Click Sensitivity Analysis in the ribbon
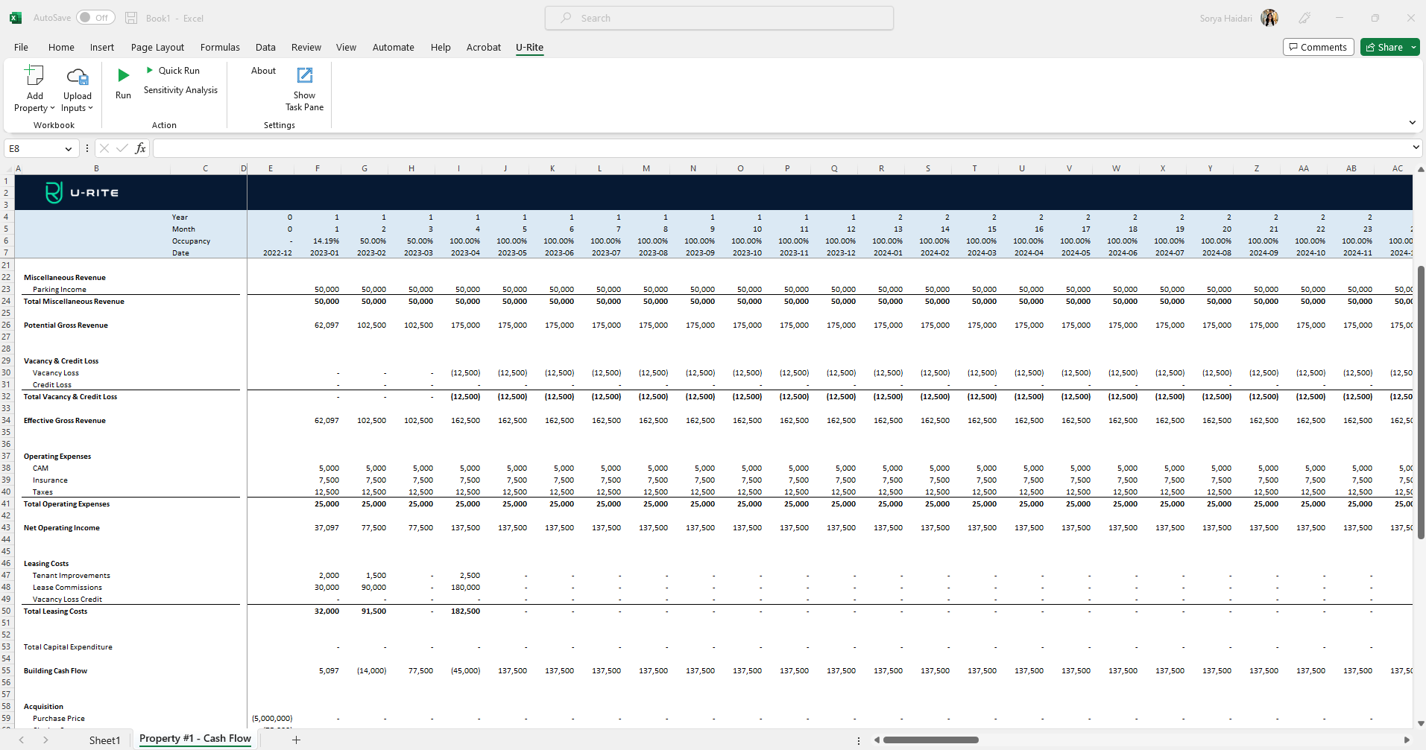Screen dimensions: 1426x750 tap(180, 90)
